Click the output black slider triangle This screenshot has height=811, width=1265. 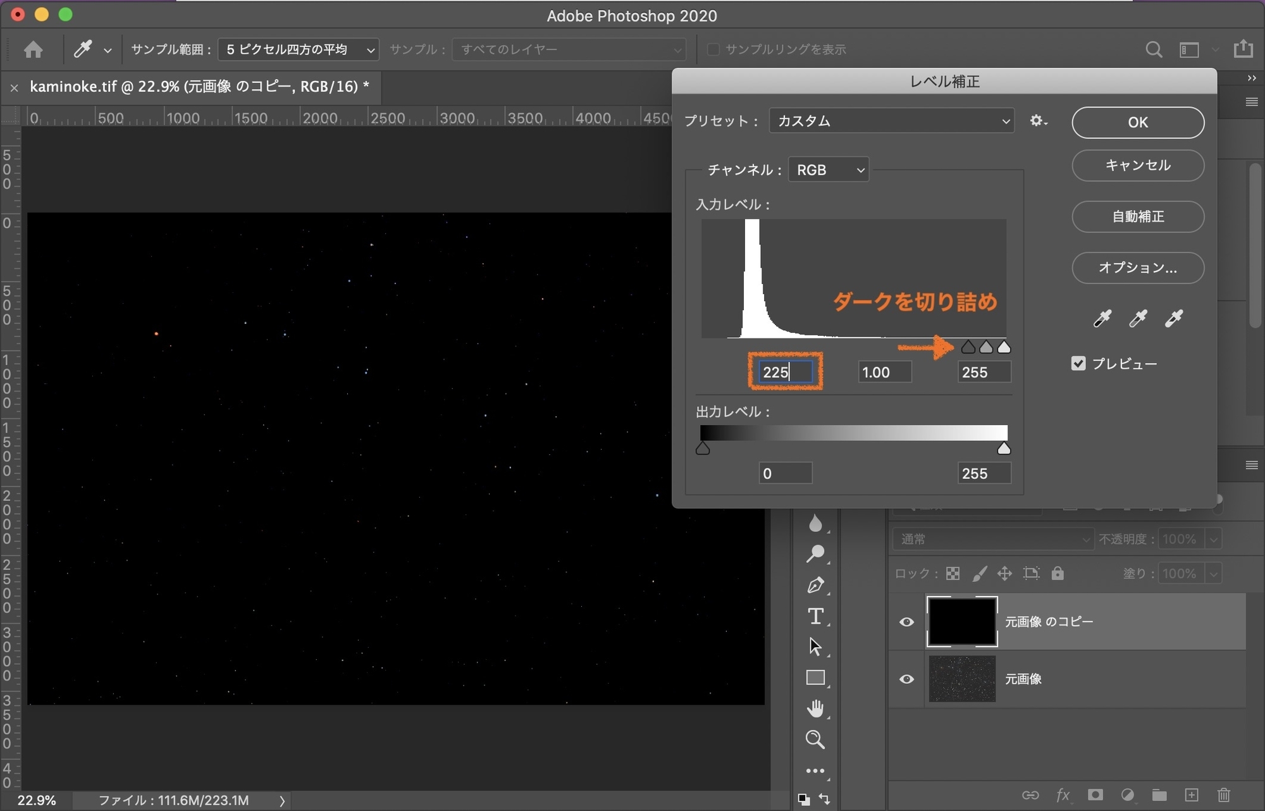[x=703, y=449]
